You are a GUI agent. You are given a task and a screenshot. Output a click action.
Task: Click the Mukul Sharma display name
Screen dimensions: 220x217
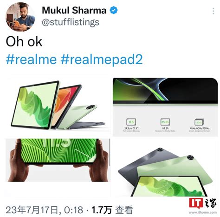74,10
